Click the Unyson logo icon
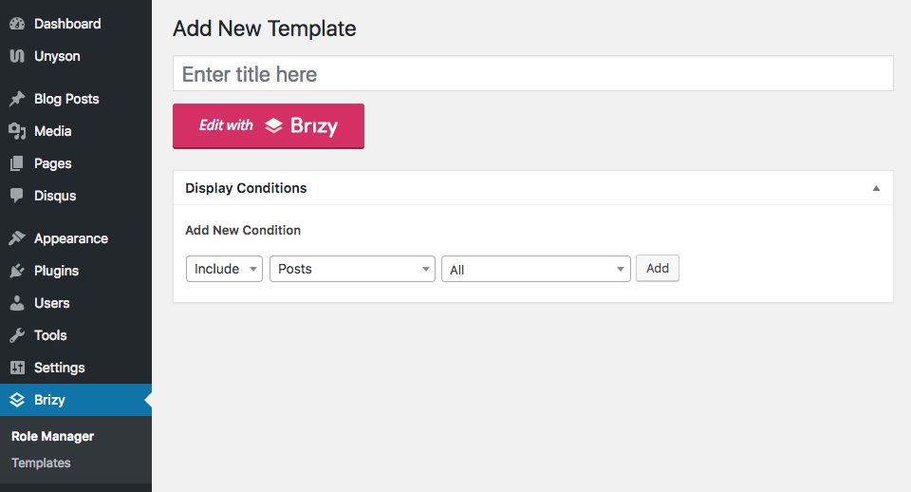911x492 pixels. (17, 56)
